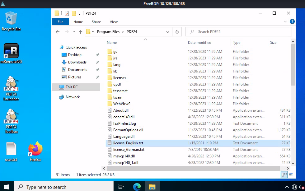
Task: Switch to the View ribbon tab
Action: pos(114,22)
